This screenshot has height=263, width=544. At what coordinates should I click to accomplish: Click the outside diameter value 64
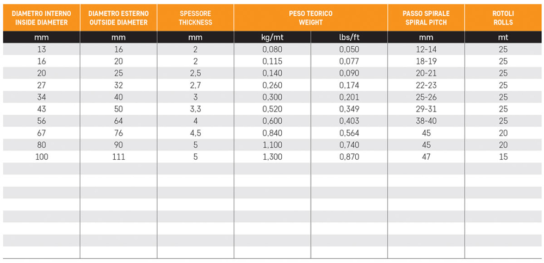[x=119, y=121]
